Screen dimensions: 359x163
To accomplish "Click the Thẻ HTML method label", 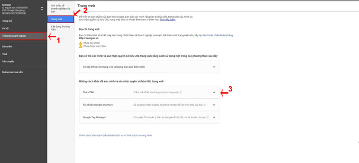I will click(x=89, y=92).
